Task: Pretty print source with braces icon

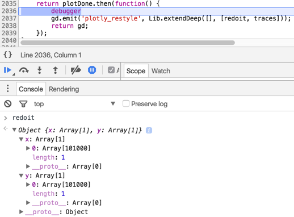Action: (8, 55)
